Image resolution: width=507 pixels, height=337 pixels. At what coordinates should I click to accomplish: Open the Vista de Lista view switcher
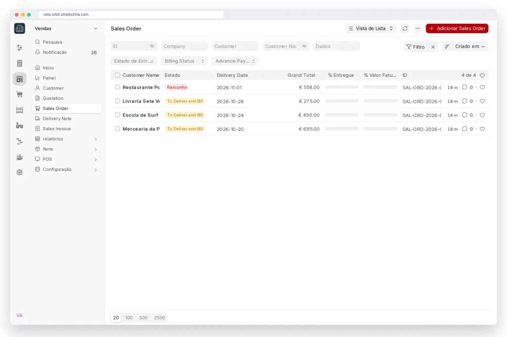click(370, 28)
